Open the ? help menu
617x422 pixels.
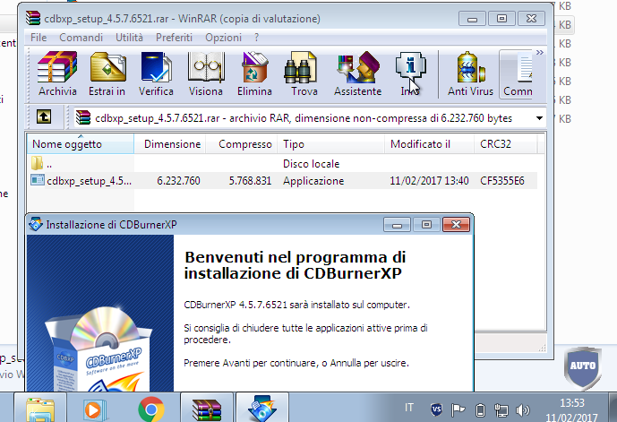click(256, 38)
